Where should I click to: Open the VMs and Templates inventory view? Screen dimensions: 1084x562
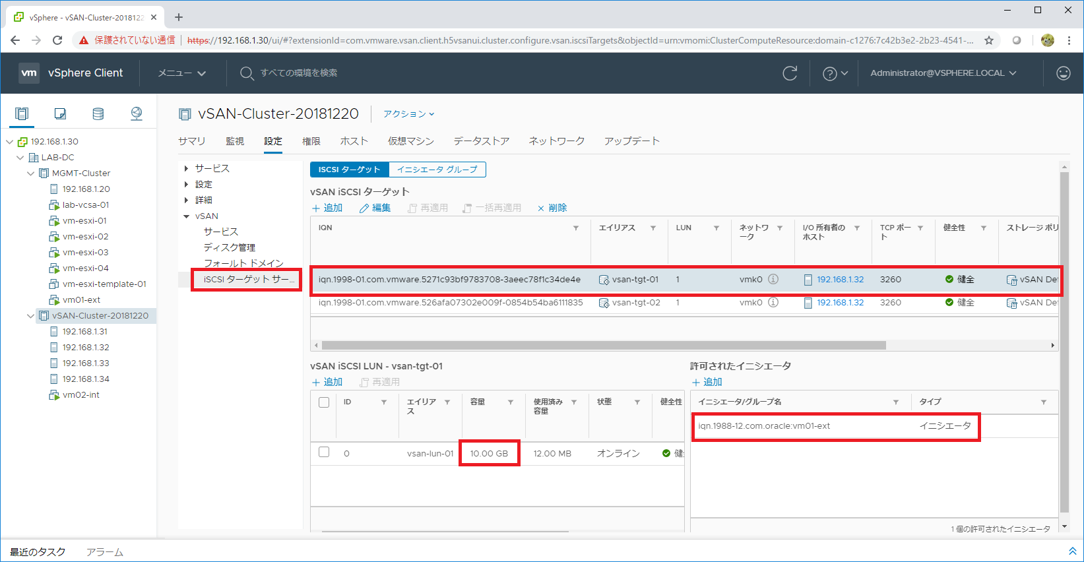[60, 113]
